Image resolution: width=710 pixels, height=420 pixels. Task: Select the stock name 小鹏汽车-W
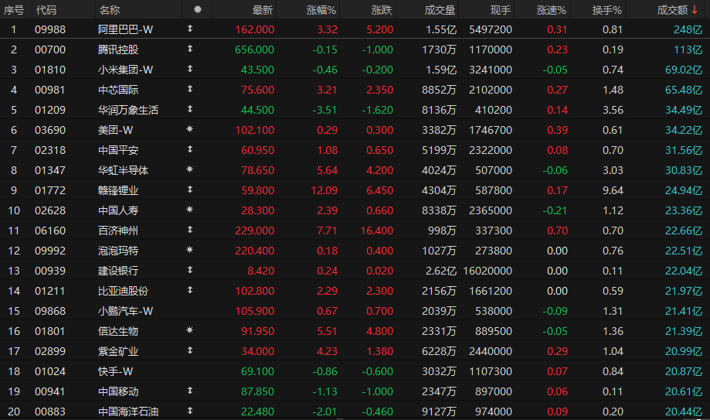(x=125, y=311)
